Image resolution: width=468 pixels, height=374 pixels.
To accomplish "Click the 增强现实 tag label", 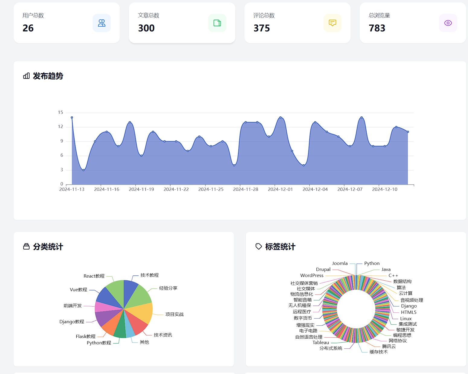I will tap(305, 325).
